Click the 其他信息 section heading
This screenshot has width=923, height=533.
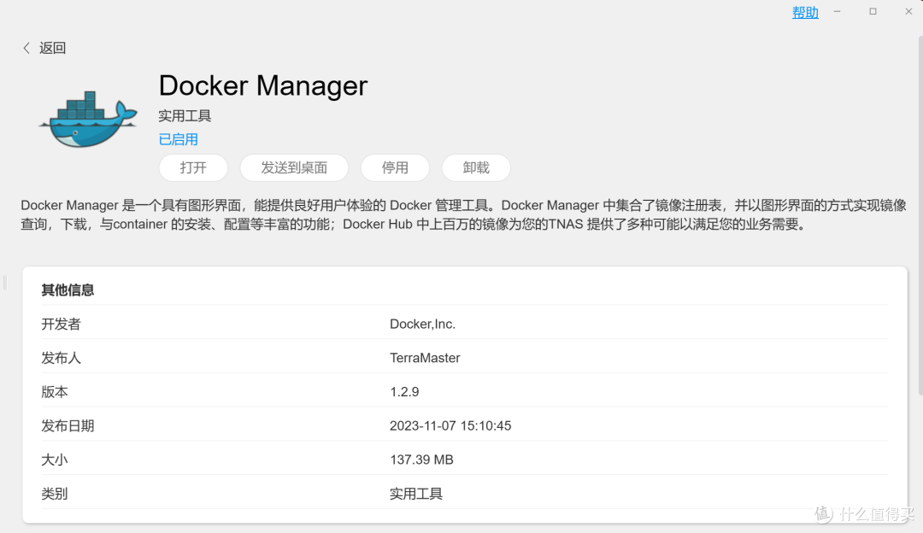[x=68, y=290]
